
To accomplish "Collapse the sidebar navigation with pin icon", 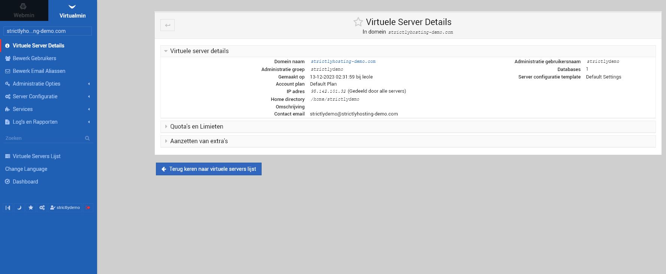I will (x=8, y=207).
